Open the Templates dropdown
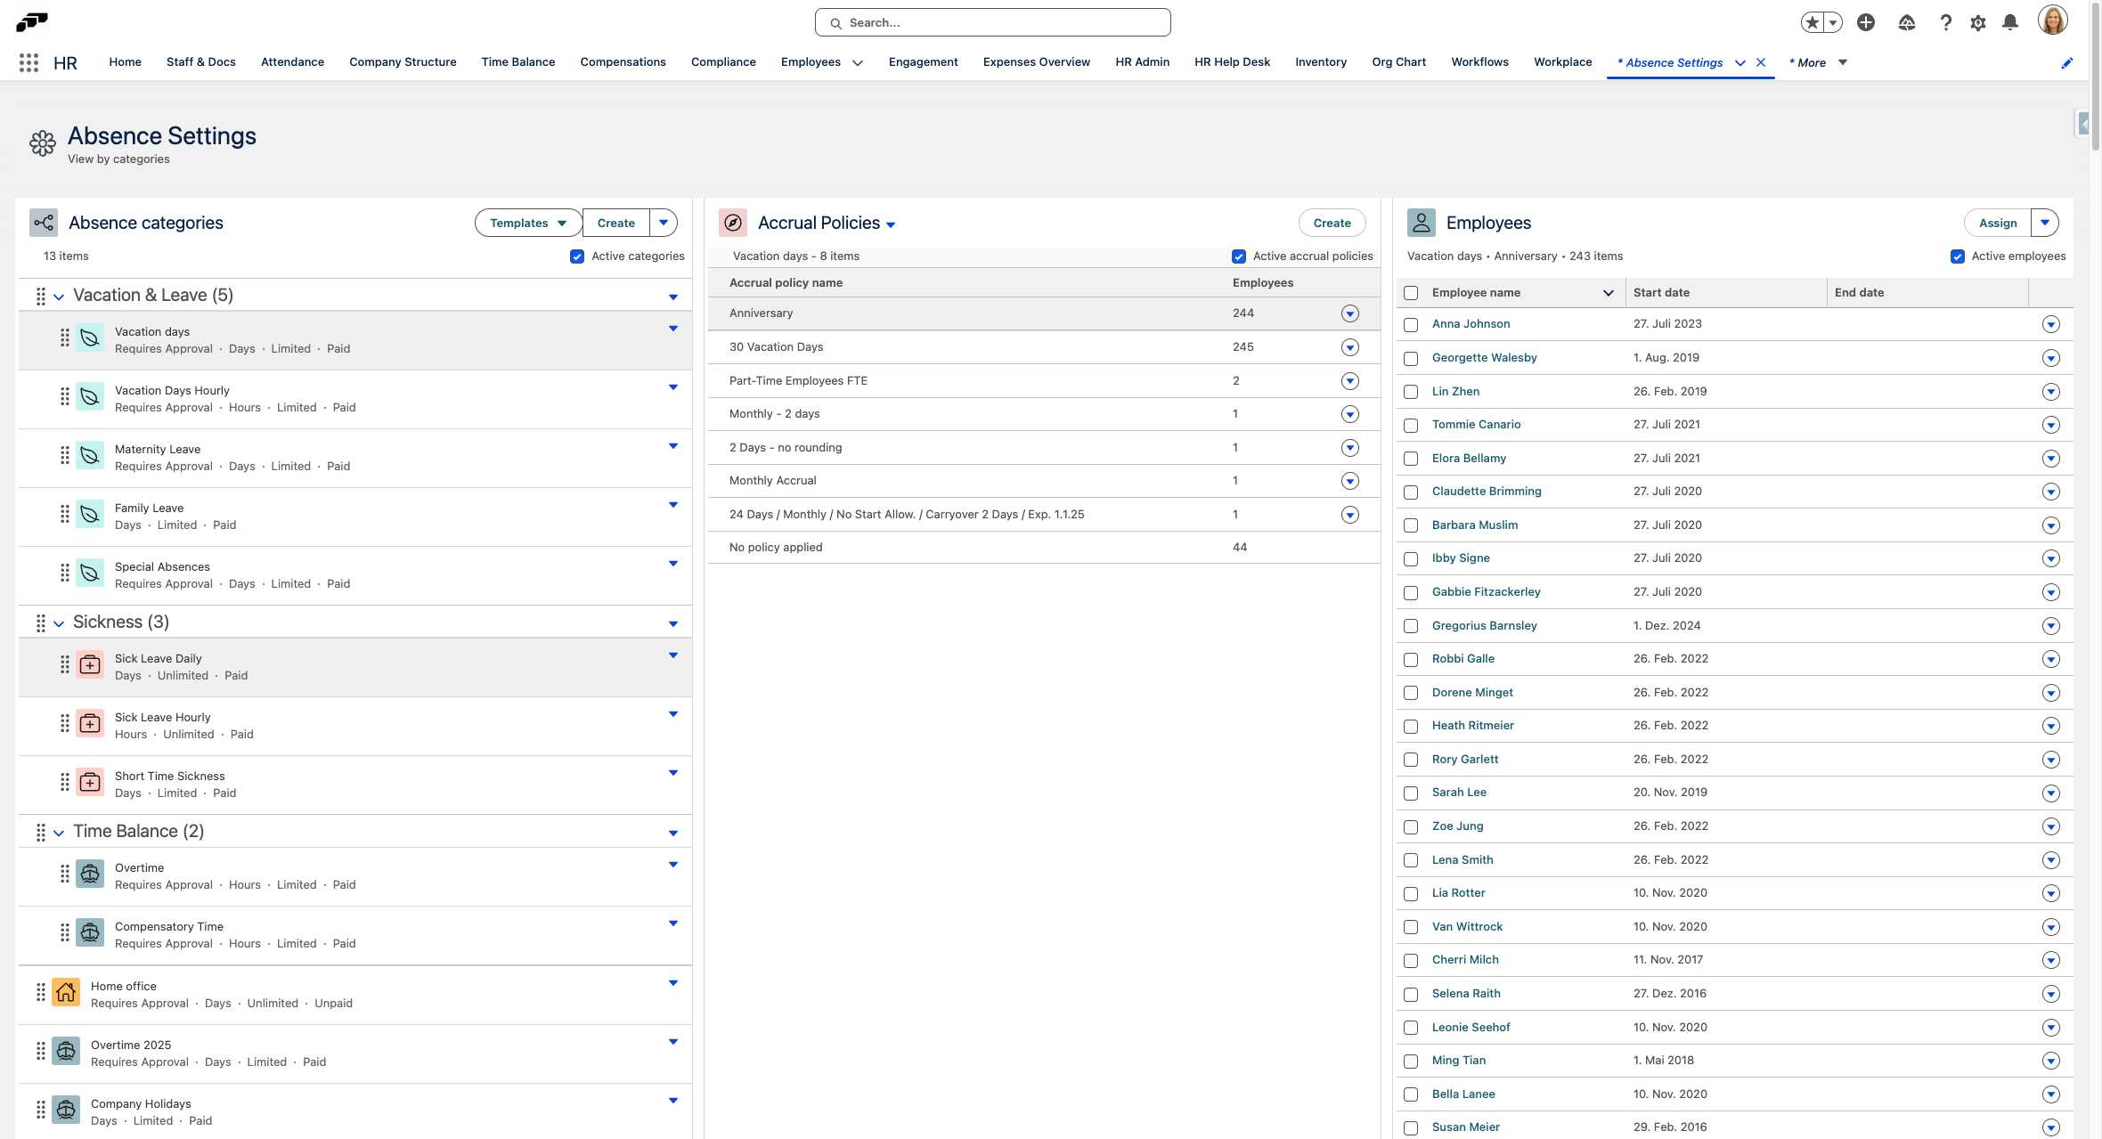Screen dimensions: 2102x1139 tap(528, 223)
